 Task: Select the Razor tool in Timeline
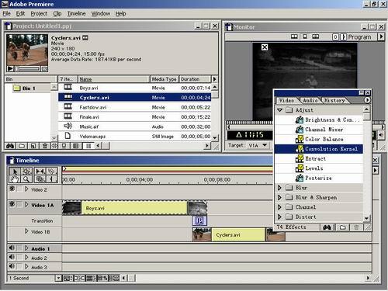(52, 171)
